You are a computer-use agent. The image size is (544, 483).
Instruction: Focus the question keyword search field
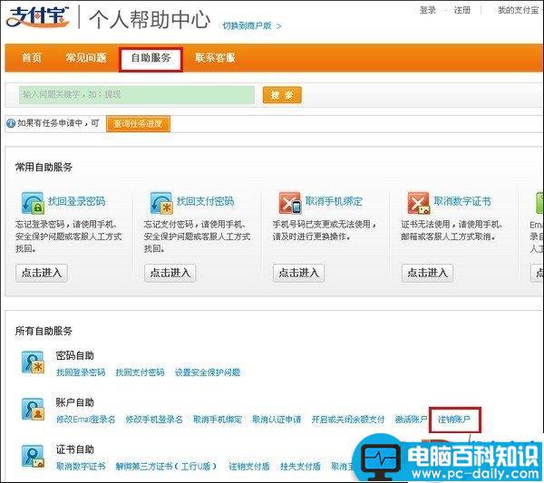(x=137, y=95)
